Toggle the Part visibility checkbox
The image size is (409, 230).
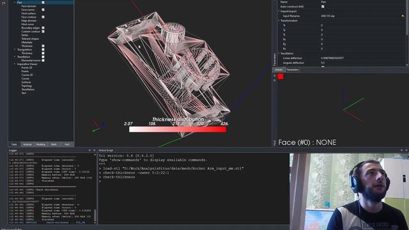[x=43, y=3]
